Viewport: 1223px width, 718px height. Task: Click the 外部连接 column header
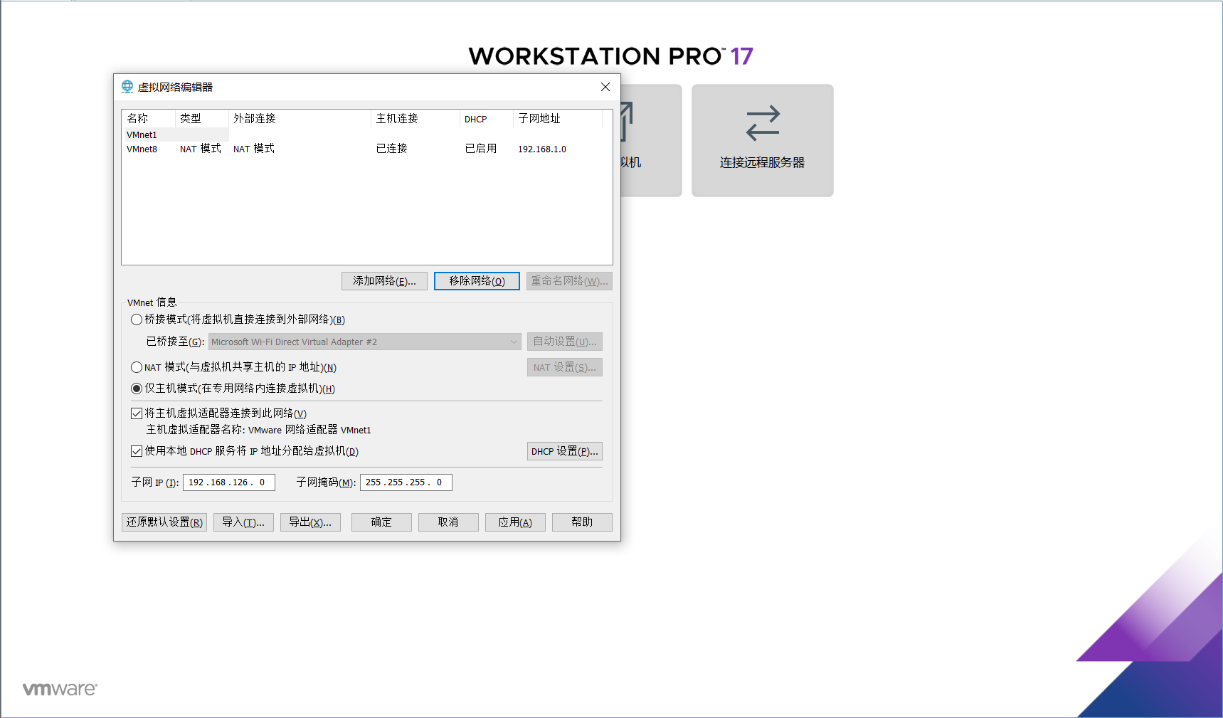(300, 119)
